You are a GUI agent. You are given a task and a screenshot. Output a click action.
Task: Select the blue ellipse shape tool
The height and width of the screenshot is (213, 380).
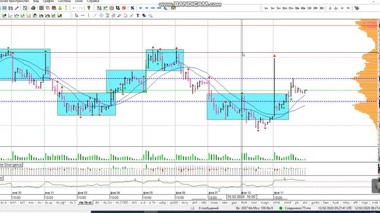144,15
